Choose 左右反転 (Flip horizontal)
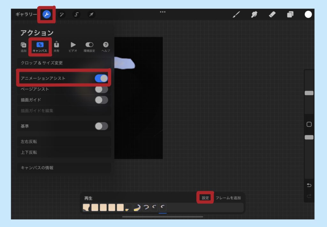Screen dimensions: 327x227 [64, 142]
